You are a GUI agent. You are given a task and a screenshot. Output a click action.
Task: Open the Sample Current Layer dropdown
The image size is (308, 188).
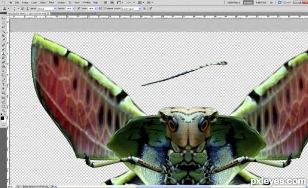[x=131, y=9]
